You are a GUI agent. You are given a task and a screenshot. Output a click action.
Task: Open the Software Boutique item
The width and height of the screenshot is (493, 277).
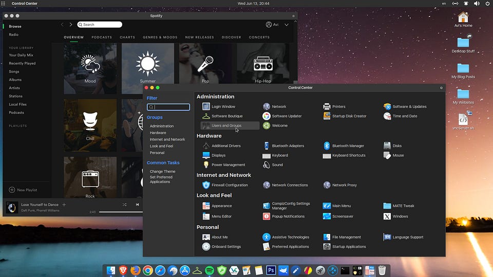(x=226, y=116)
